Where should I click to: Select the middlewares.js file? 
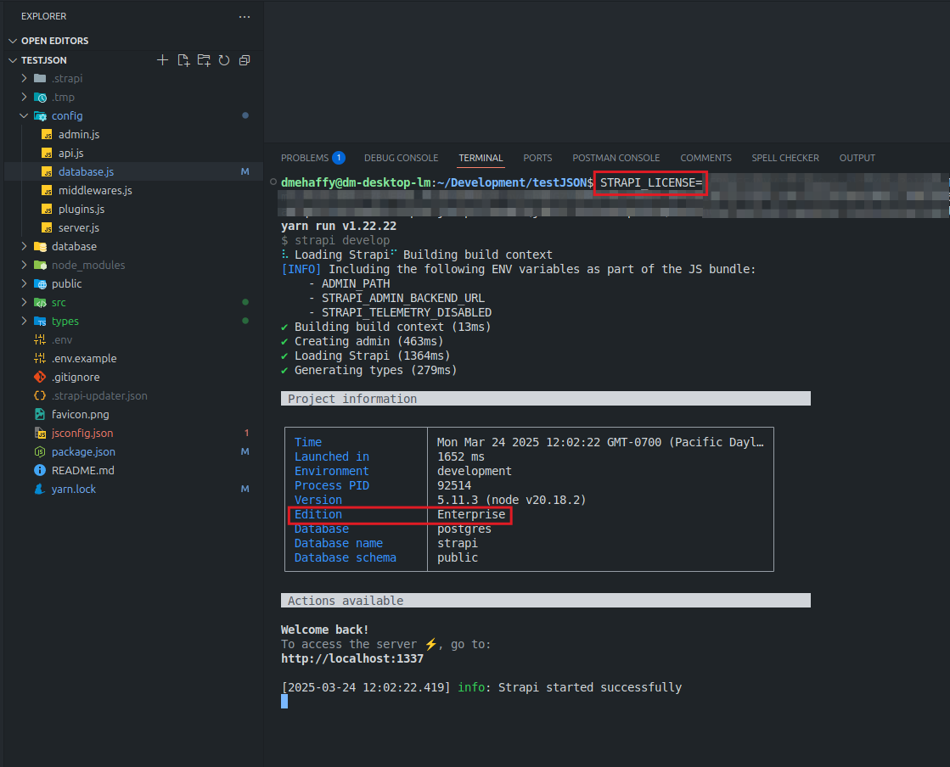[95, 190]
